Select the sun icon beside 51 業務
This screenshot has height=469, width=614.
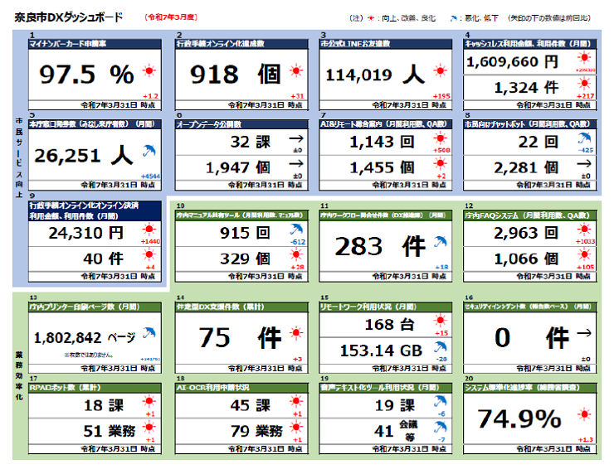pos(149,427)
